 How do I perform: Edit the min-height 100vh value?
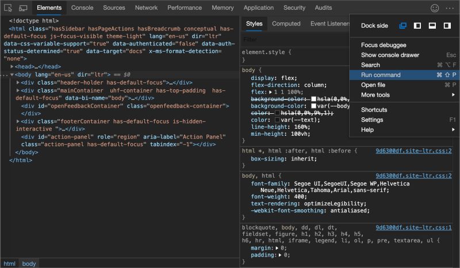pyautogui.click(x=300, y=134)
